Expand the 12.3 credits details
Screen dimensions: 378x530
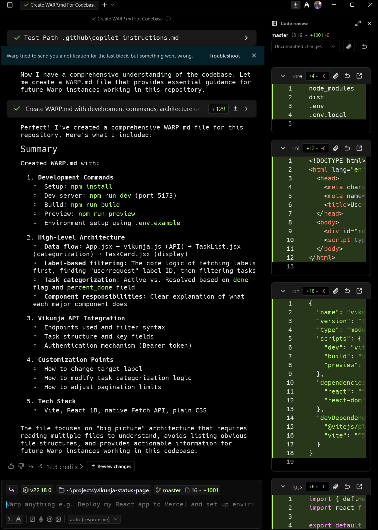65,467
